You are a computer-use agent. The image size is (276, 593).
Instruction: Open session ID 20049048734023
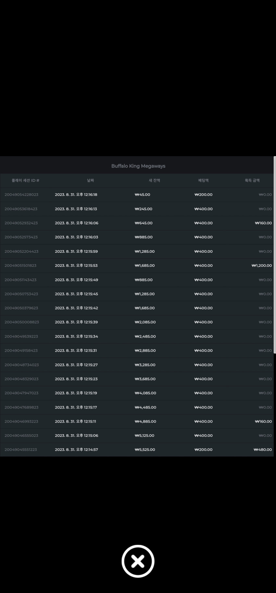[22, 365]
